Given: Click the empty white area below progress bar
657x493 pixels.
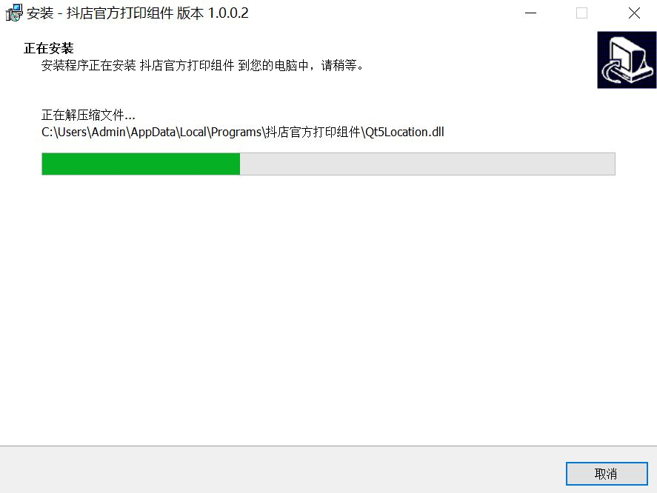Looking at the screenshot, I should (x=329, y=310).
